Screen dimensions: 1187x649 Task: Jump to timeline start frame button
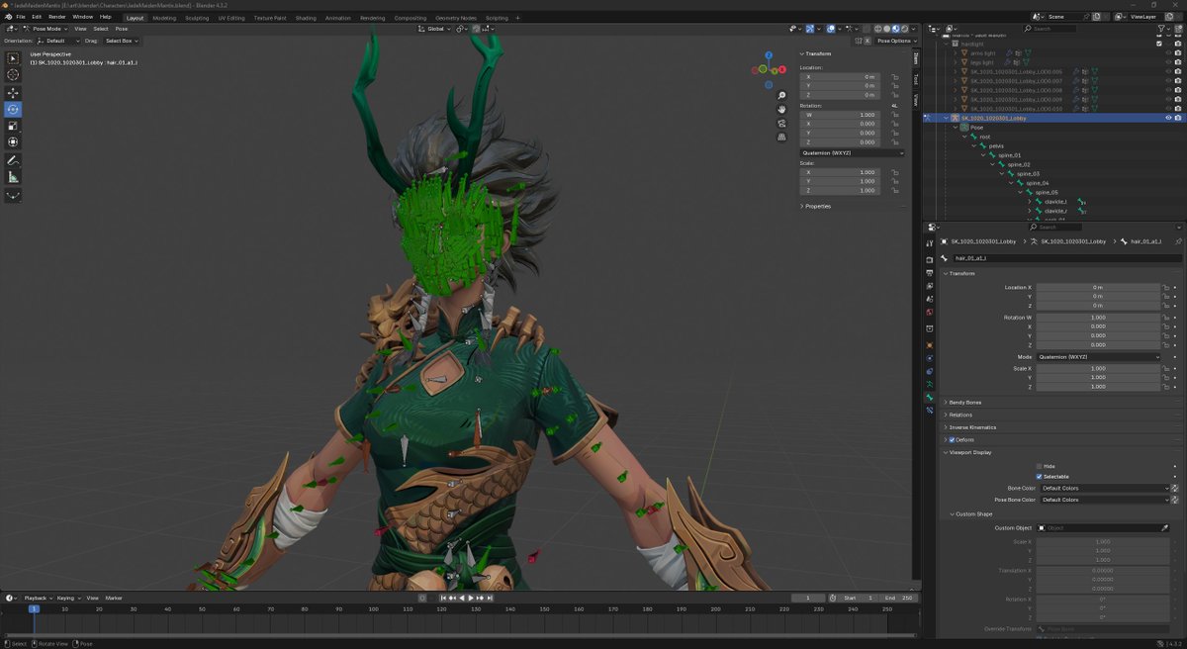pyautogui.click(x=443, y=598)
